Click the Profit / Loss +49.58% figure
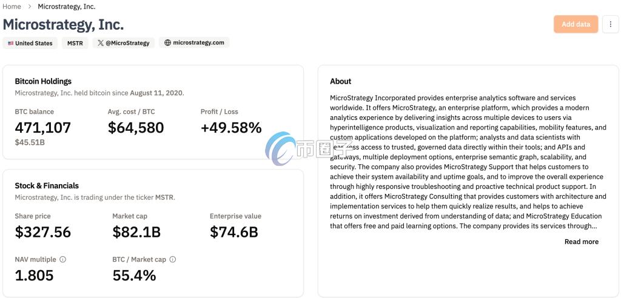The width and height of the screenshot is (621, 298). tap(231, 128)
